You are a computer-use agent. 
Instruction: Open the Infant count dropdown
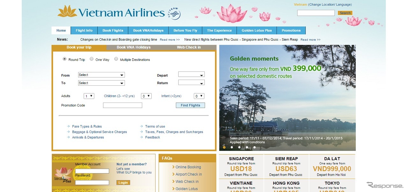coord(199,96)
